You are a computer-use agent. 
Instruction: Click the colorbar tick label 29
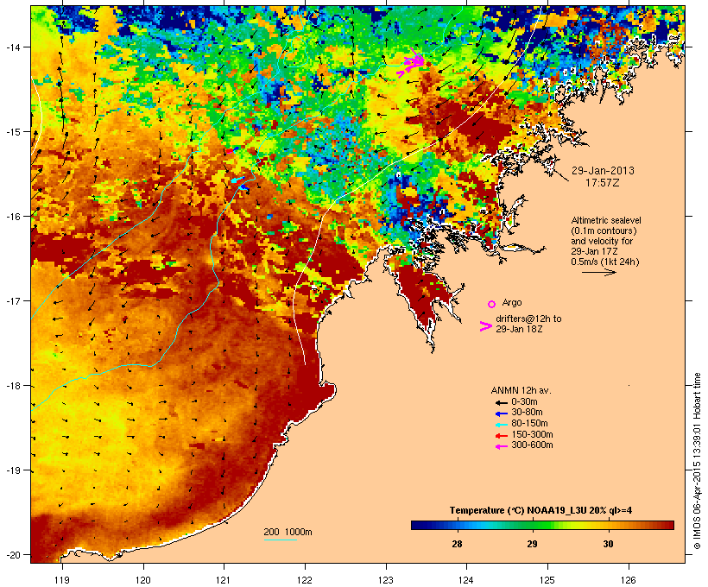533,544
